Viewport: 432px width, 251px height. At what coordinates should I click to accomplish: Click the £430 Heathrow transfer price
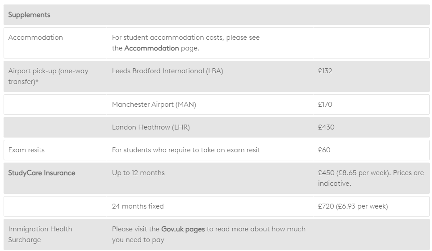pyautogui.click(x=326, y=127)
